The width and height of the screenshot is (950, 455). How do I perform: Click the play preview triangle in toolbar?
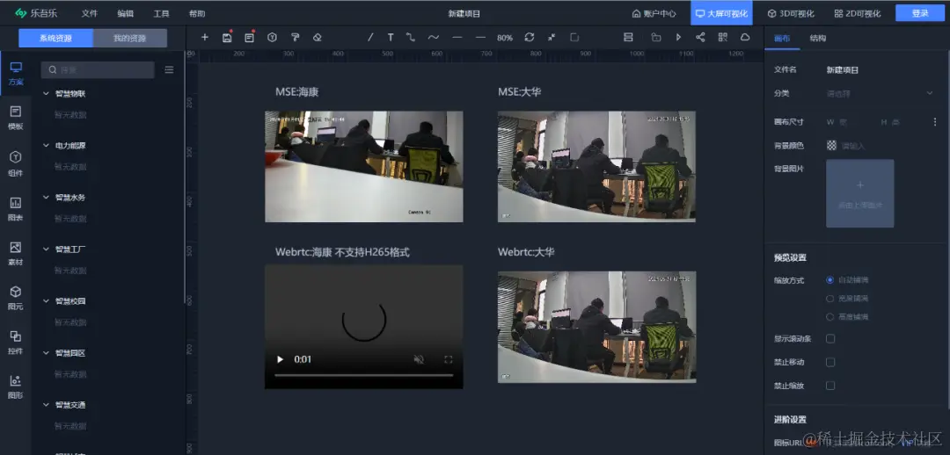point(678,38)
